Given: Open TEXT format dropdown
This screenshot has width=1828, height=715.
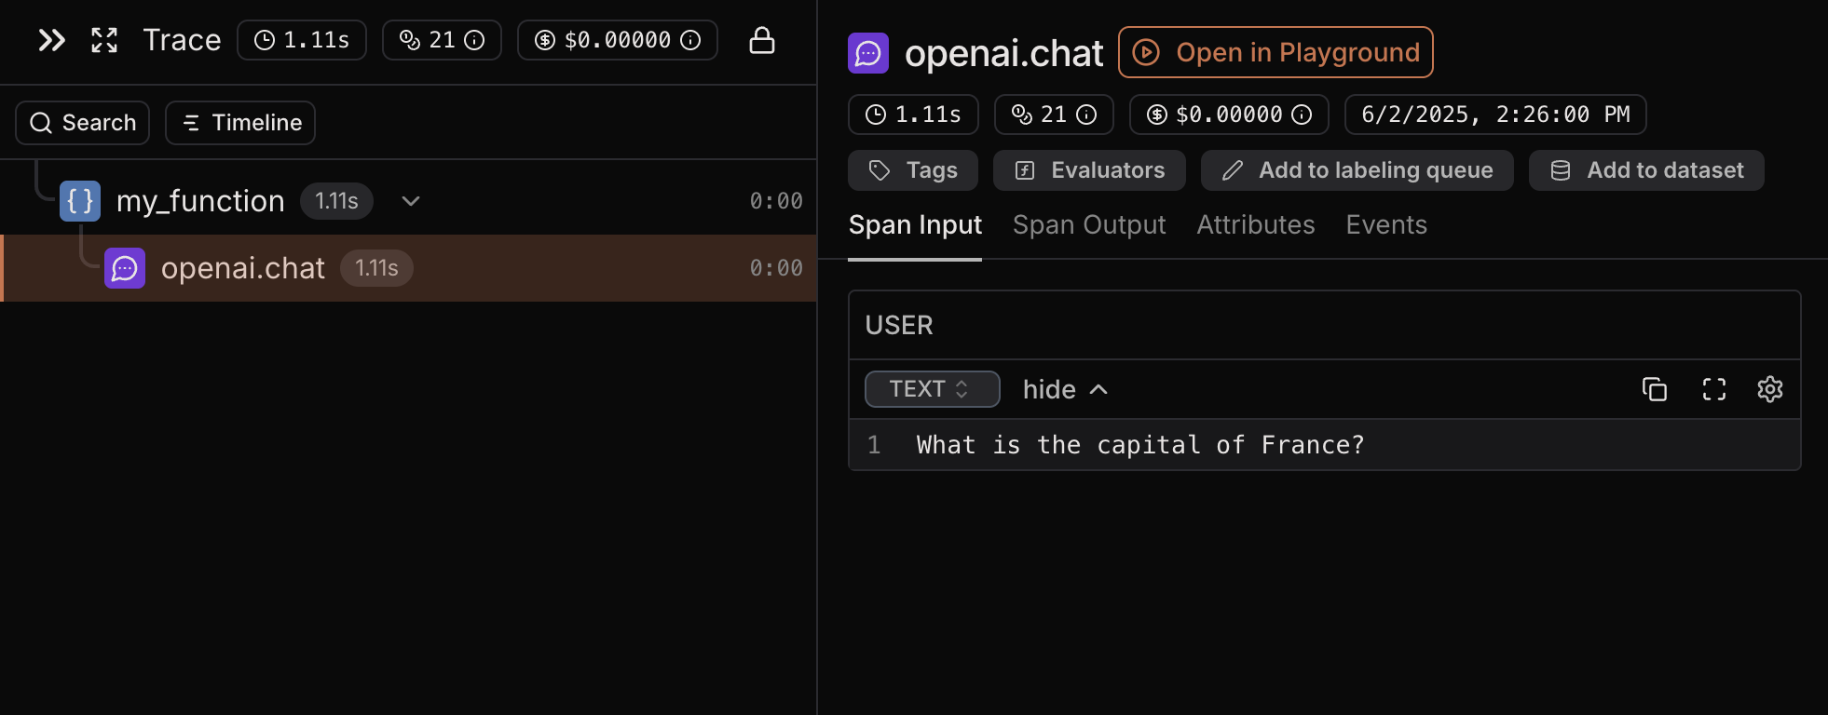Looking at the screenshot, I should point(933,389).
